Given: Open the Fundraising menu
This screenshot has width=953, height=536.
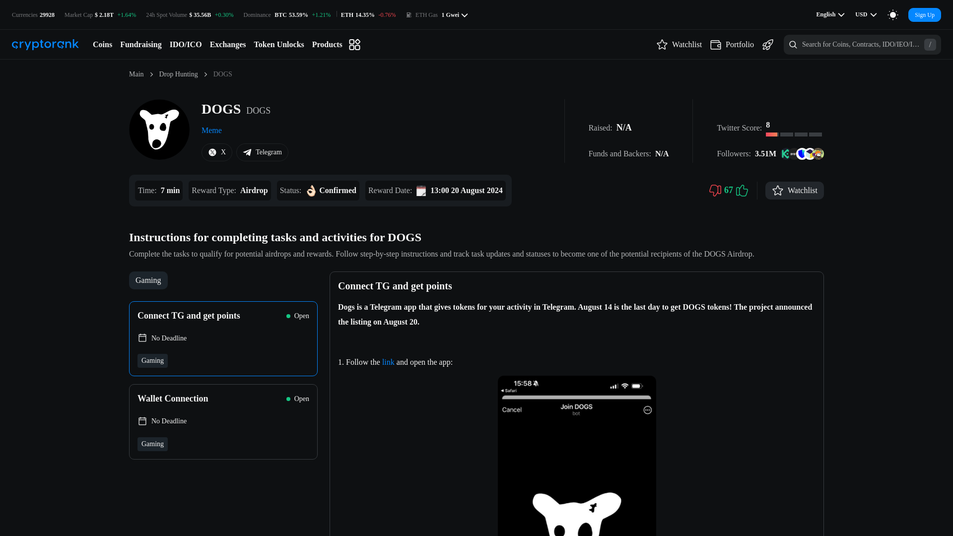Looking at the screenshot, I should coord(140,45).
